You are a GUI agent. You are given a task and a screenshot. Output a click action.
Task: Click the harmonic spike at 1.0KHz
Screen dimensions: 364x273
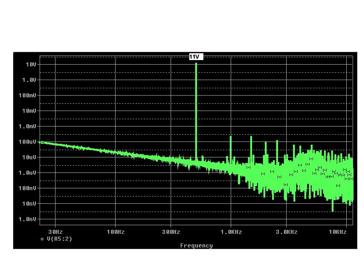(x=231, y=150)
